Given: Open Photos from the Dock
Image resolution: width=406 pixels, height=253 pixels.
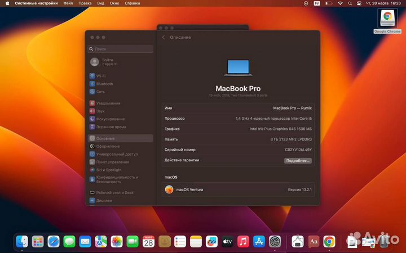Looking at the screenshot, I should 117,242.
